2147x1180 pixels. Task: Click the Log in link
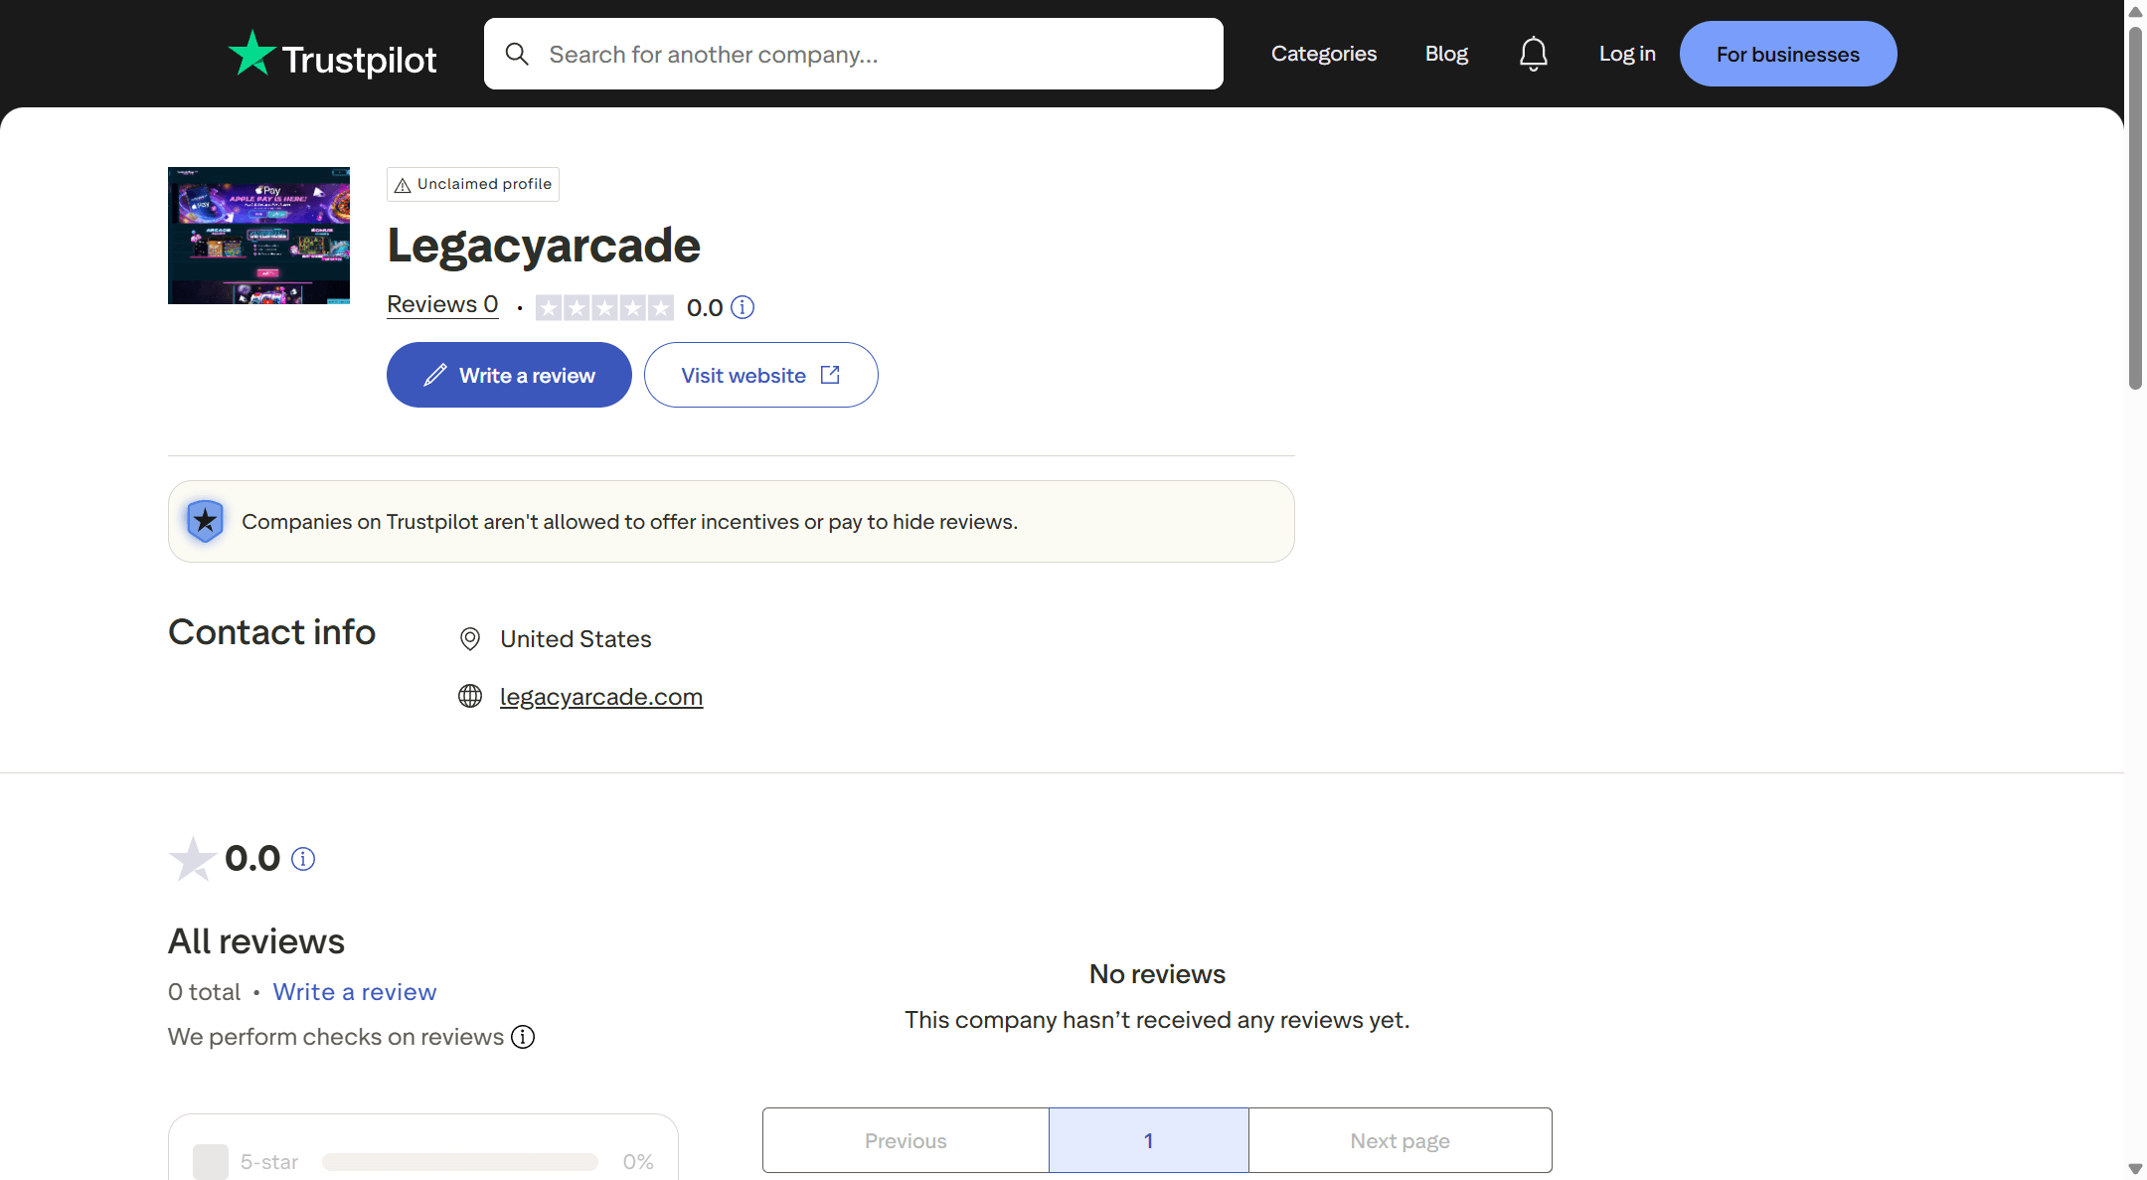coord(1626,54)
